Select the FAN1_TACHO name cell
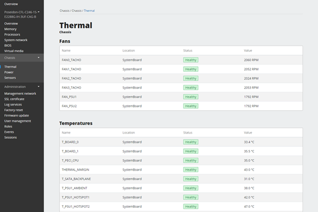Viewport: 318px width, 212px height. click(72, 69)
